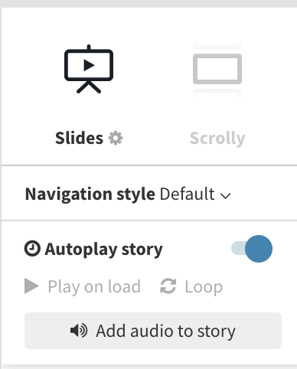Click the speaker icon in audio button
297x369 pixels.
point(79,331)
